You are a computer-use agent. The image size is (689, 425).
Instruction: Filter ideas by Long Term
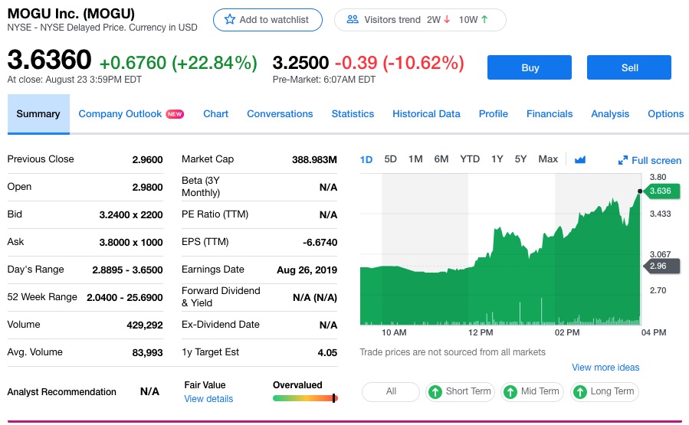pyautogui.click(x=604, y=391)
